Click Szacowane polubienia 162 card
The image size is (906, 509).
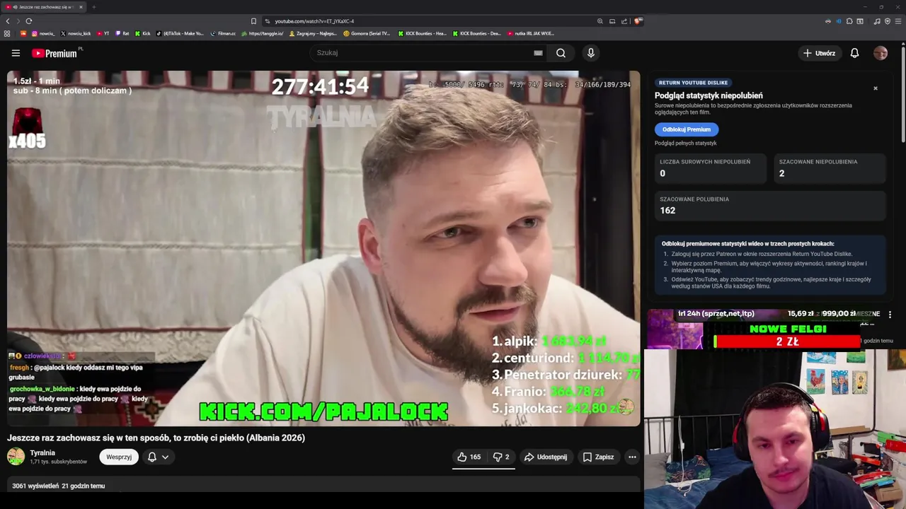tap(770, 206)
